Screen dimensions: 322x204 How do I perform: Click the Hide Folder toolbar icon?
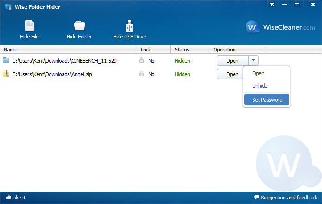[79, 26]
